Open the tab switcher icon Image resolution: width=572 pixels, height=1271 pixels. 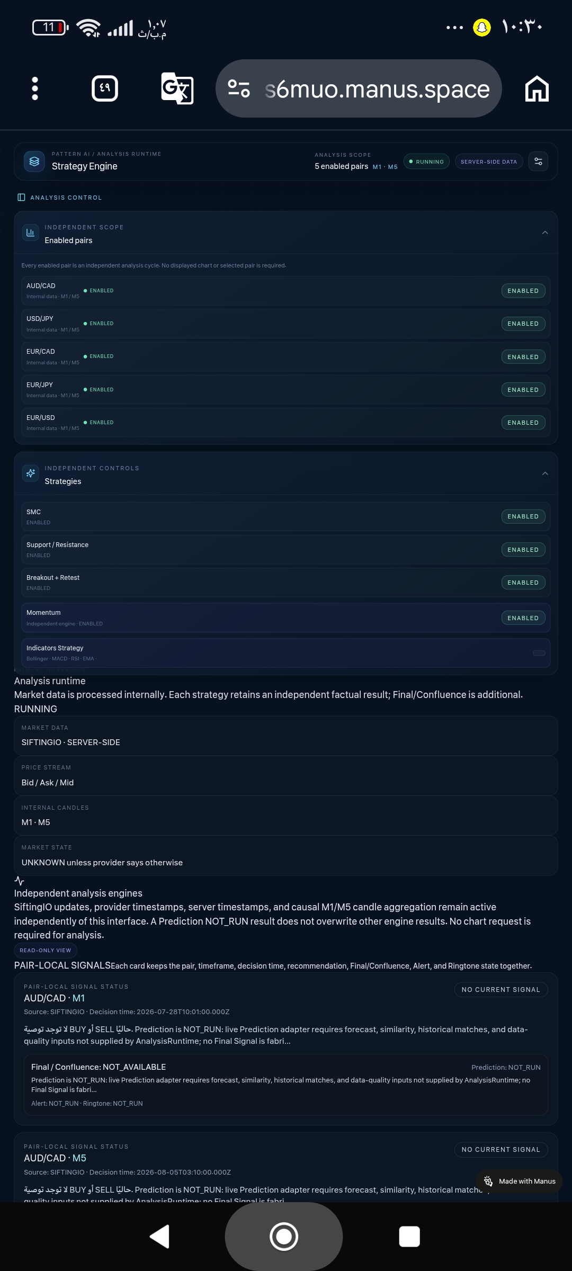[105, 88]
